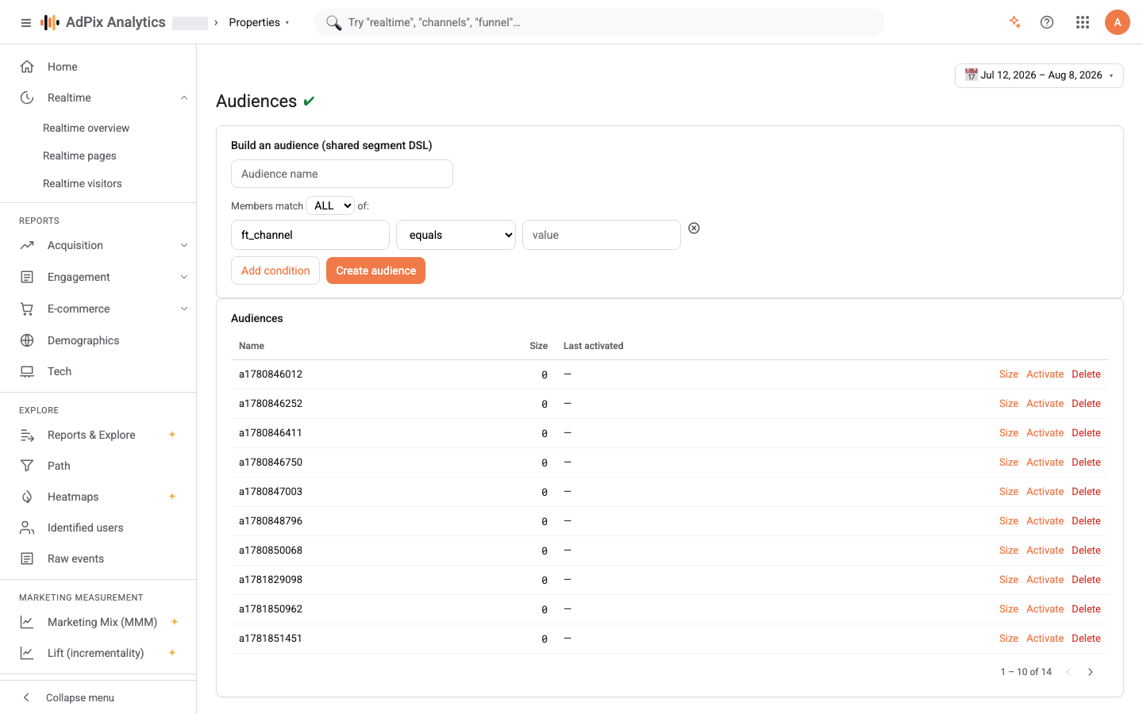Viewport: 1143px width, 714px height.
Task: Focus the top search box
Action: [599, 22]
